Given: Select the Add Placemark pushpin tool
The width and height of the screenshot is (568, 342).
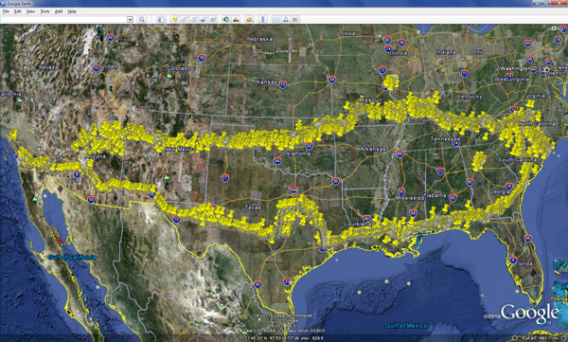Looking at the screenshot, I should point(174,19).
